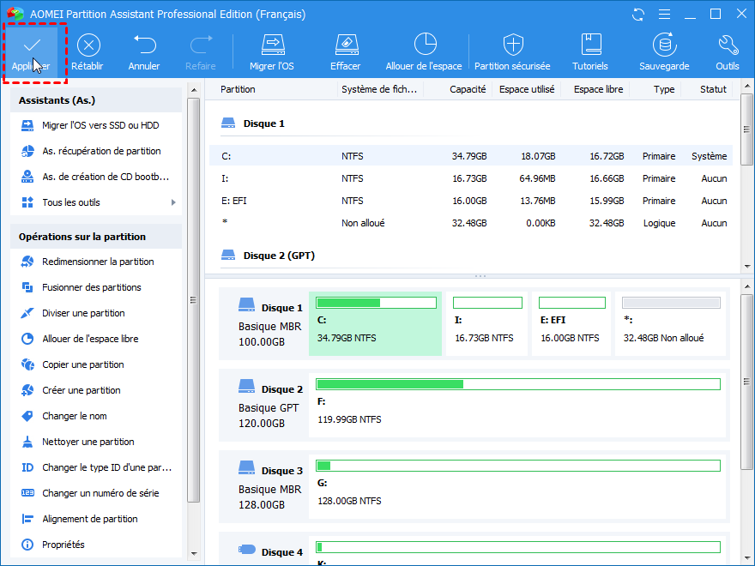The height and width of the screenshot is (566, 755).
Task: Select Redimensionner la partition in sidebar
Action: (98, 262)
